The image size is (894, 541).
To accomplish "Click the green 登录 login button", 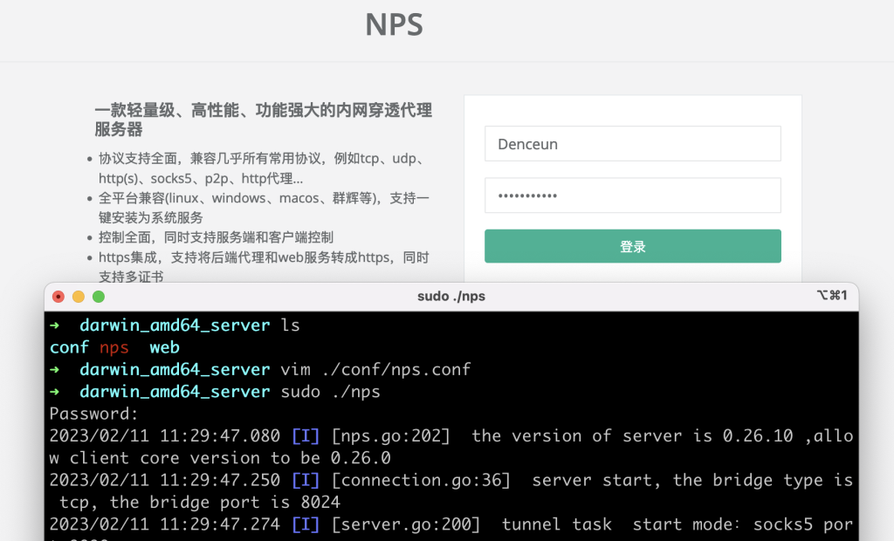I will coord(632,246).
